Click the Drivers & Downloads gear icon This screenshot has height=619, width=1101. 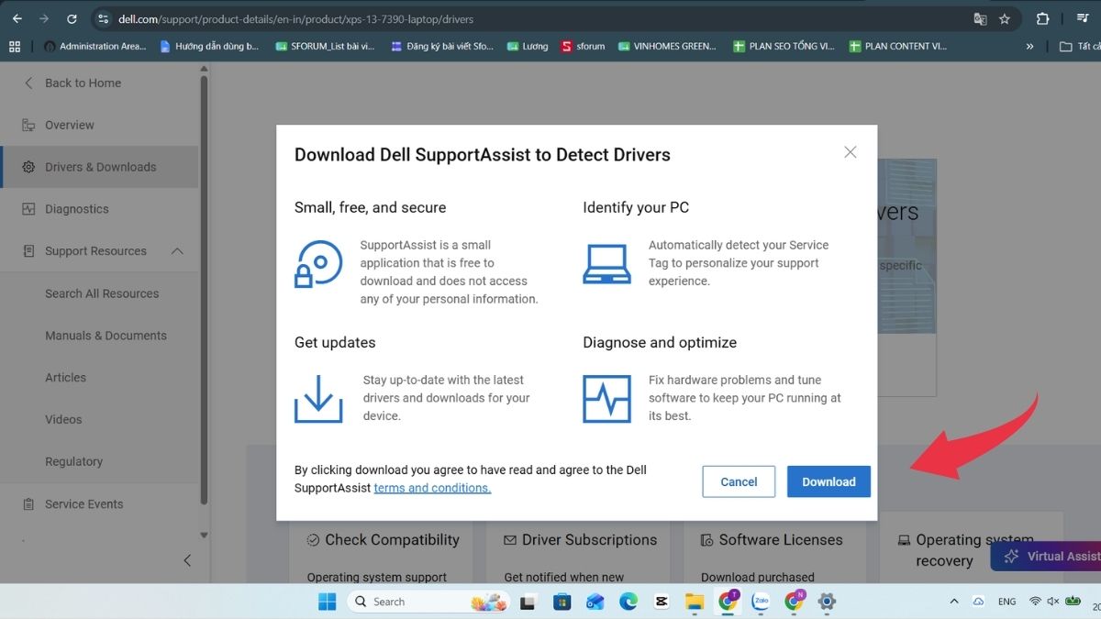(x=28, y=167)
